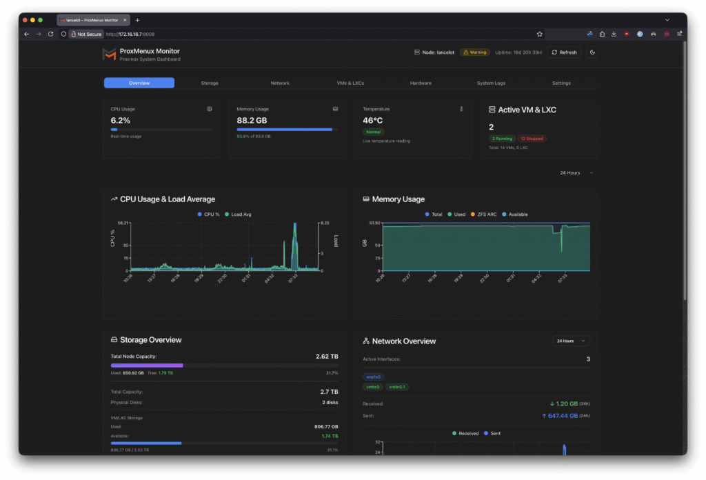706x480 pixels.
Task: Click the CPU chip icon in CPU Usage card
Action: [x=210, y=109]
